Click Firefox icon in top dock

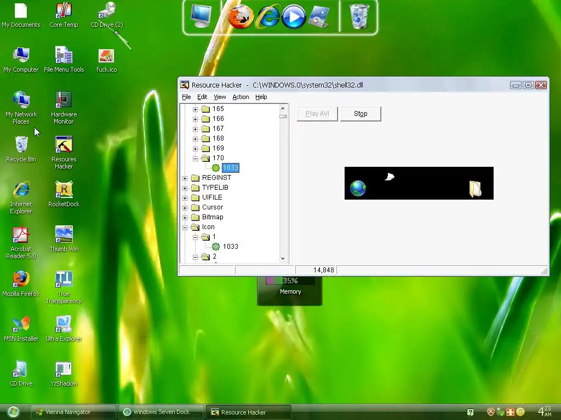click(241, 17)
